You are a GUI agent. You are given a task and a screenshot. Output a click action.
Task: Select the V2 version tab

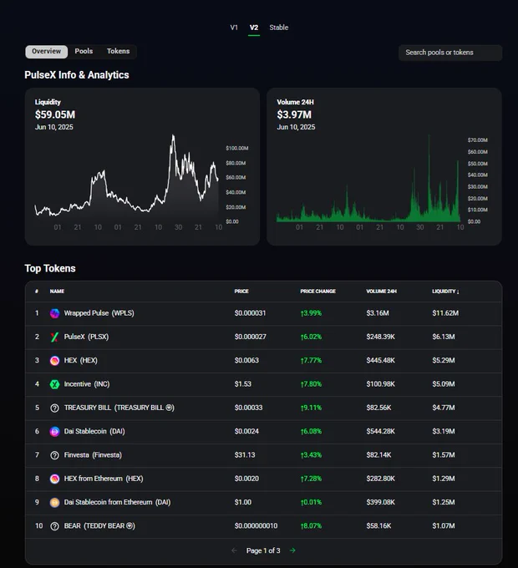(254, 28)
